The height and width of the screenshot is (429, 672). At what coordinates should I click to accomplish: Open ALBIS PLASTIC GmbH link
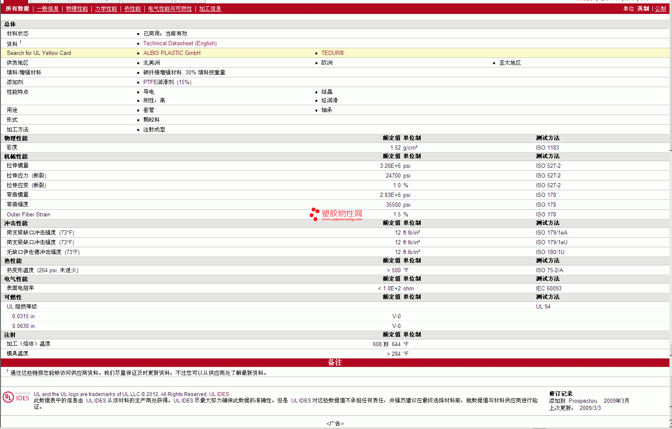pyautogui.click(x=172, y=53)
